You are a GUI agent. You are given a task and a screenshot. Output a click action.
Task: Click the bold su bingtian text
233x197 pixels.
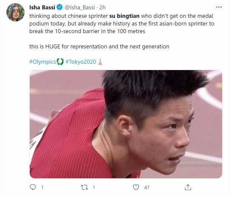[x=124, y=16]
